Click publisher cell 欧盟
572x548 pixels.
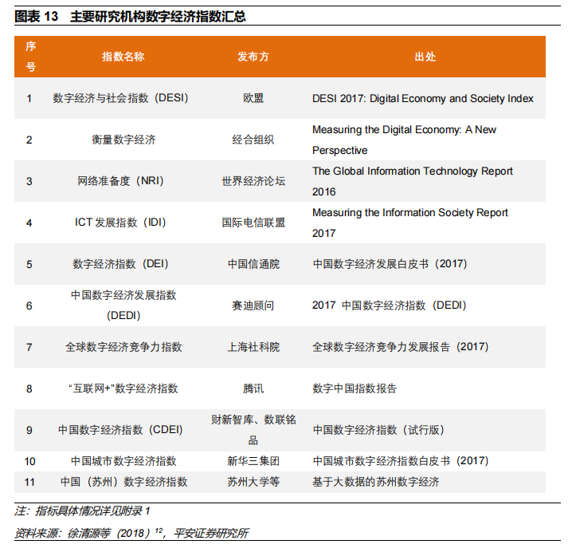253,98
